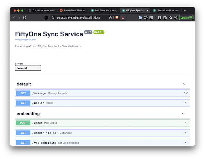205x159 pixels.
Task: Go forward with the browser forward arrow
Action: [19, 17]
